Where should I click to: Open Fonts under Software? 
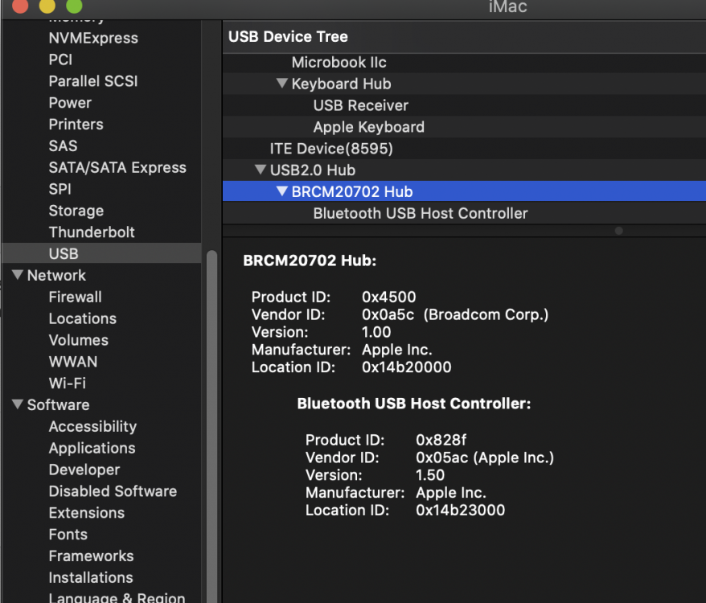68,535
